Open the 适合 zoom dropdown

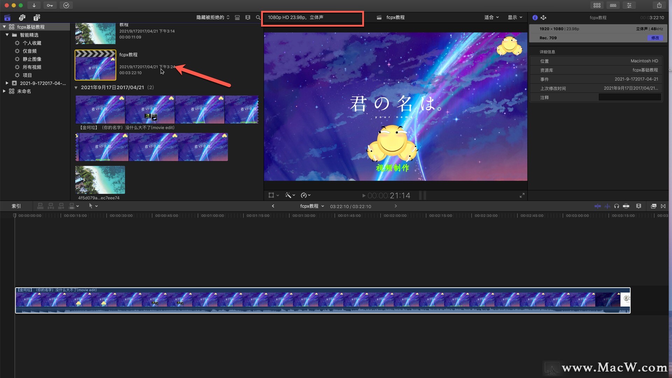click(x=491, y=17)
